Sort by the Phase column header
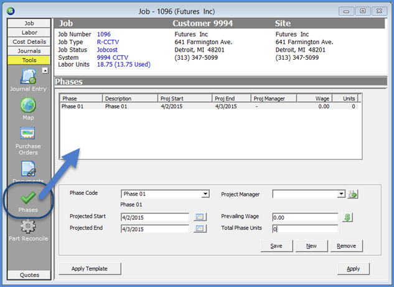The height and width of the screenshot is (287, 394). point(81,98)
